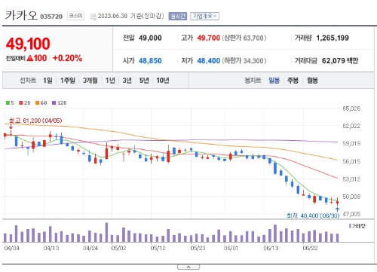
Task: Click the 고가 value 49,700
Action: click(x=208, y=38)
